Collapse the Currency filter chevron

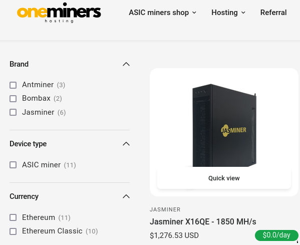(x=126, y=196)
